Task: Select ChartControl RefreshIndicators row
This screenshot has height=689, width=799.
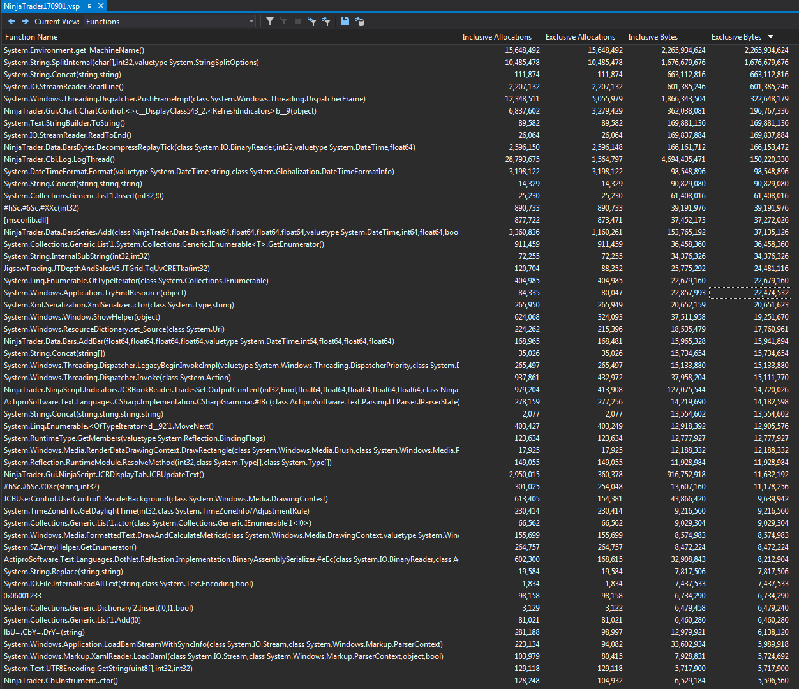Action: coord(396,111)
